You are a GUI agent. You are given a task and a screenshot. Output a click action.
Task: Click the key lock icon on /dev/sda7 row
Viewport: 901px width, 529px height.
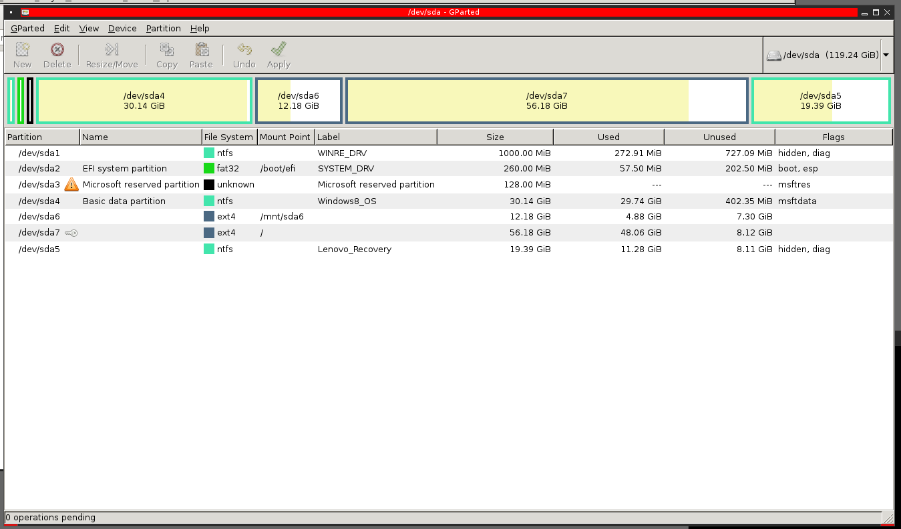[x=71, y=233]
